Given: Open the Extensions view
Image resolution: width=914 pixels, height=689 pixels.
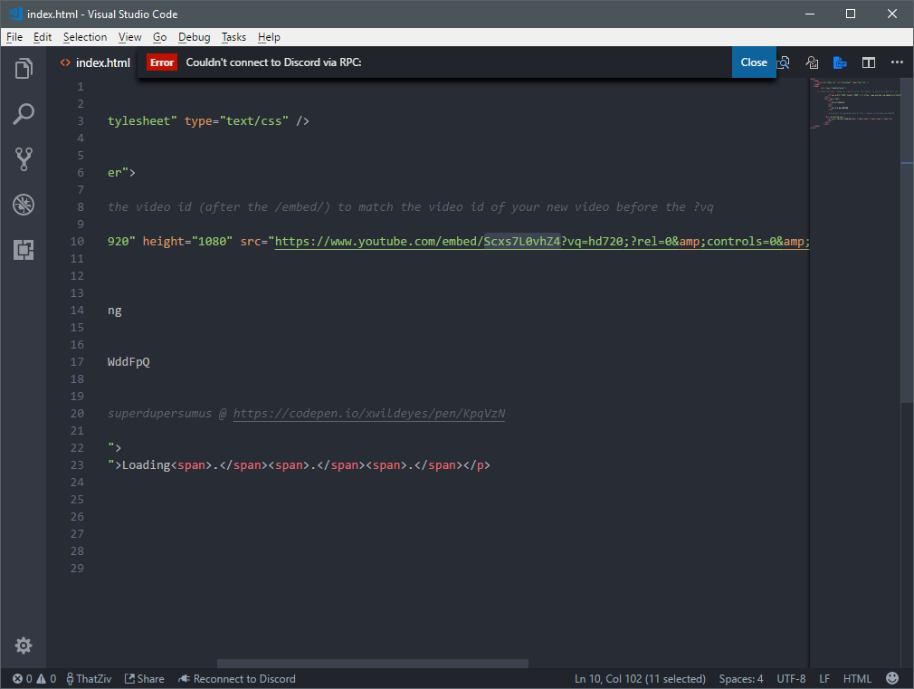Looking at the screenshot, I should (x=24, y=250).
